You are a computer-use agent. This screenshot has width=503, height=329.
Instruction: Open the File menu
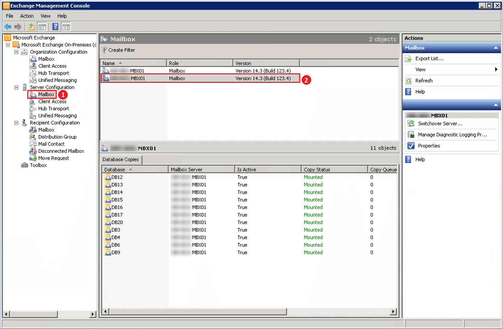point(10,16)
